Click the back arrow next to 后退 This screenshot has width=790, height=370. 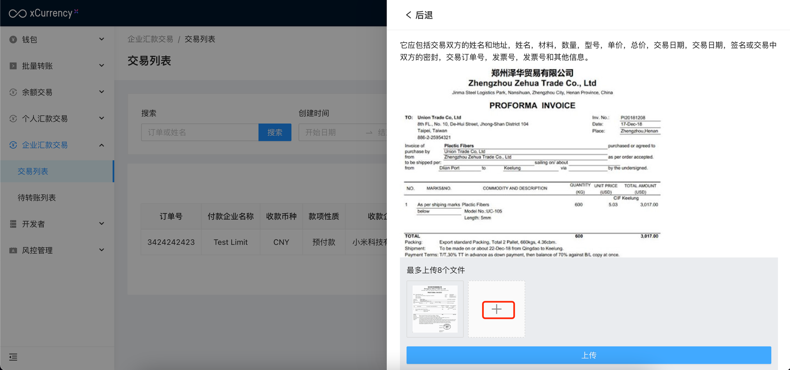pyautogui.click(x=408, y=15)
